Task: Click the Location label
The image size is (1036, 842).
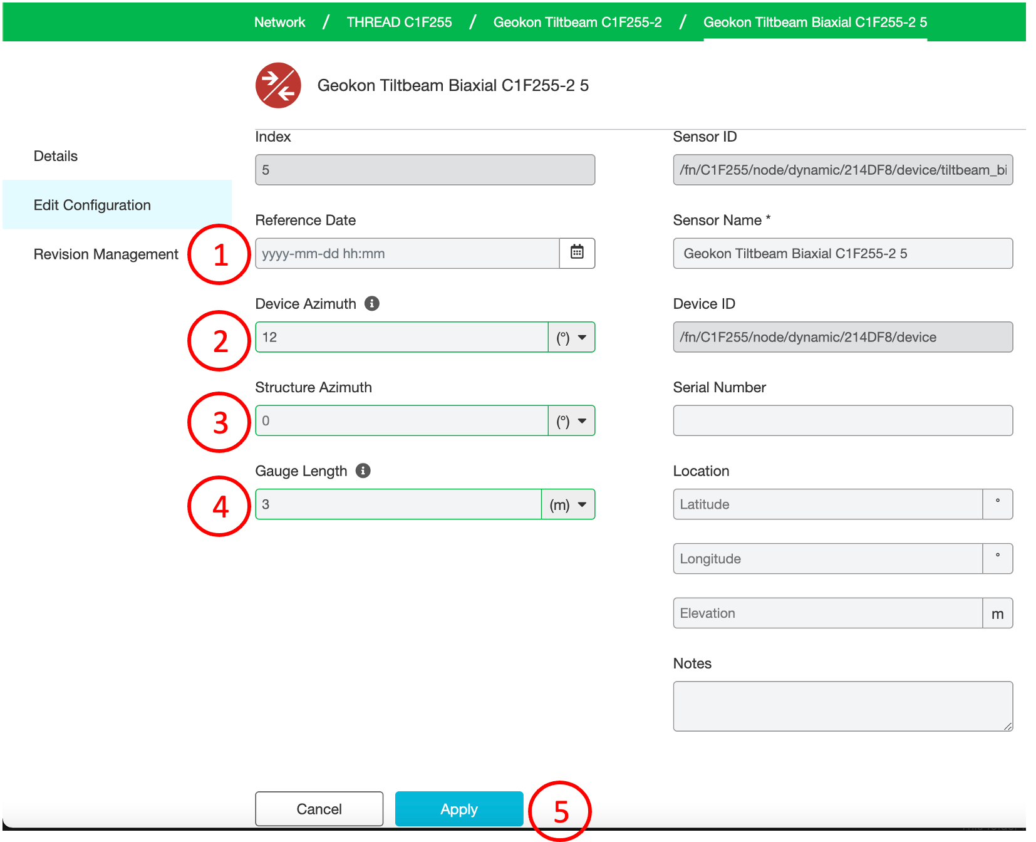Action: pos(701,470)
